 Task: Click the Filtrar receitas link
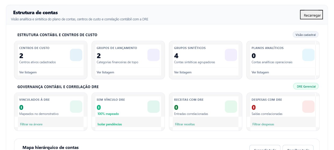[185, 124]
